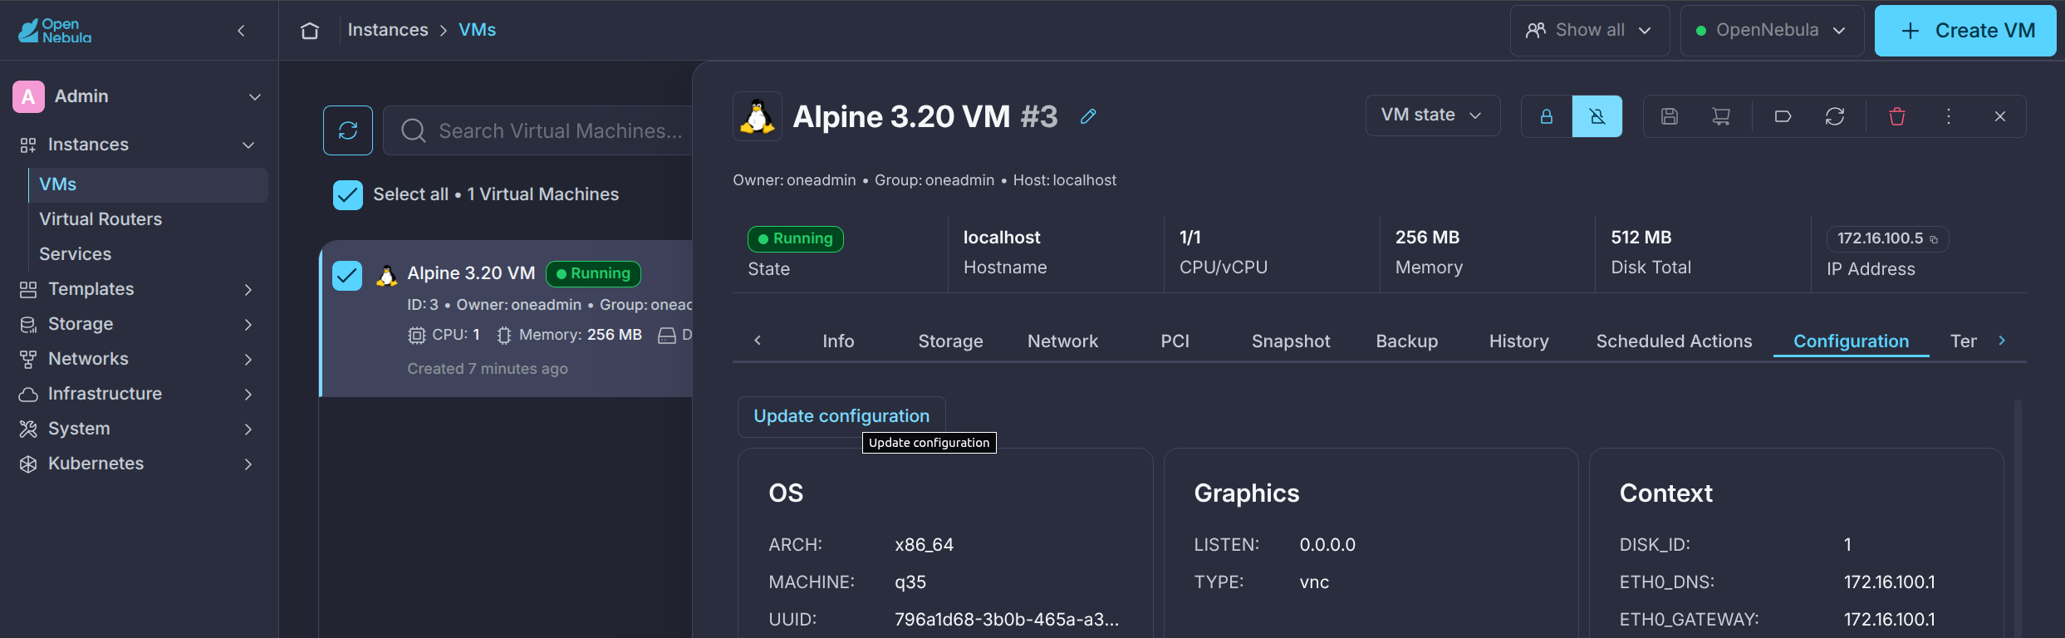Click the Instances breadcrumb link

[388, 30]
